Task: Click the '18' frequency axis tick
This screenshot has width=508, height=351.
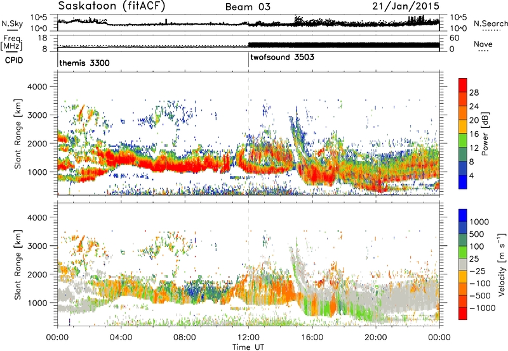Action: coord(43,38)
